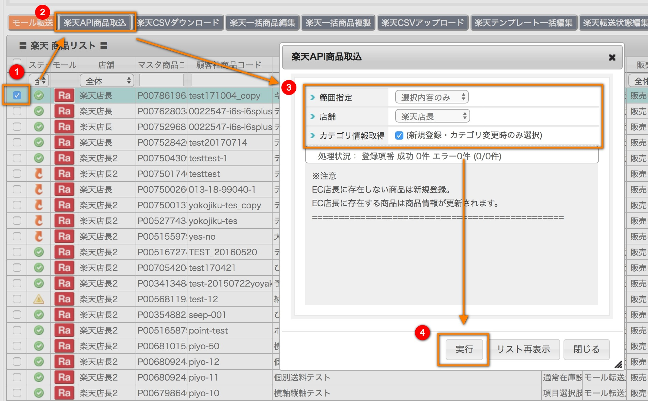The height and width of the screenshot is (401, 648).
Task: Click the green status icon for TEST_20160520
Action: 39,252
